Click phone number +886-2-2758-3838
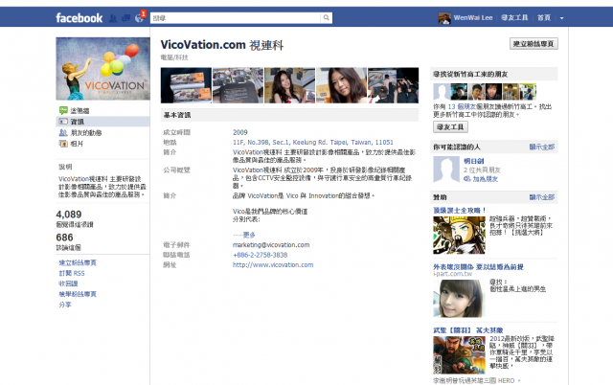This screenshot has height=385, width=613. pos(260,255)
